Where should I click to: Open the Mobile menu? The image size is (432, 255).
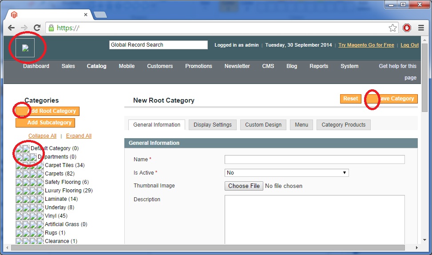point(127,66)
